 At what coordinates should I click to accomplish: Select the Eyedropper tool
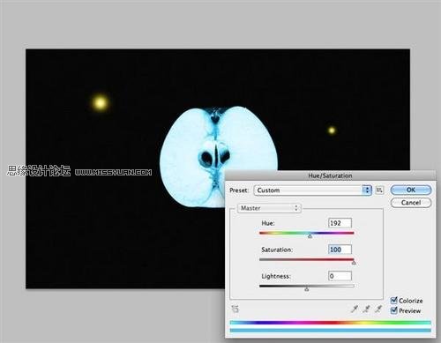pos(355,309)
